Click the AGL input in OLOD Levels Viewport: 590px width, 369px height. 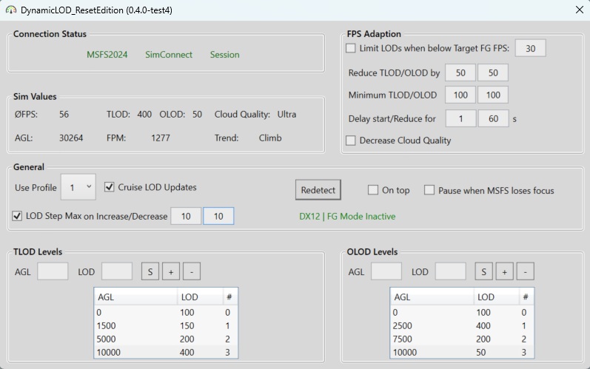click(x=386, y=271)
